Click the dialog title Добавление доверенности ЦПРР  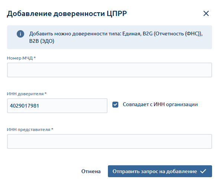point(67,14)
